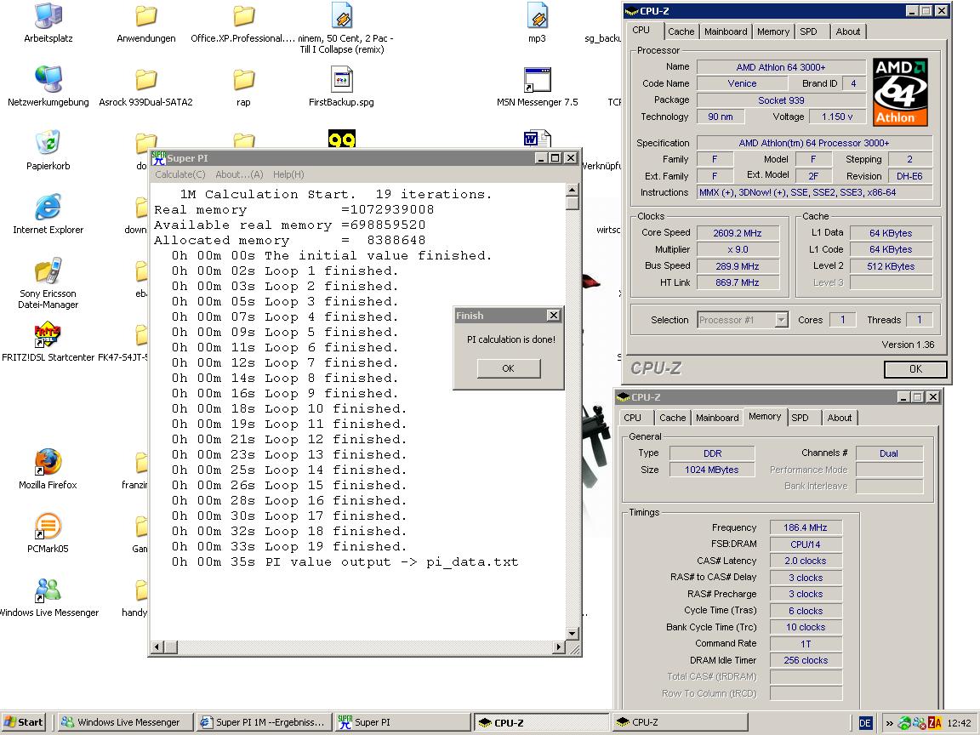Expand the Processor #1 selection dropdown

[x=781, y=320]
